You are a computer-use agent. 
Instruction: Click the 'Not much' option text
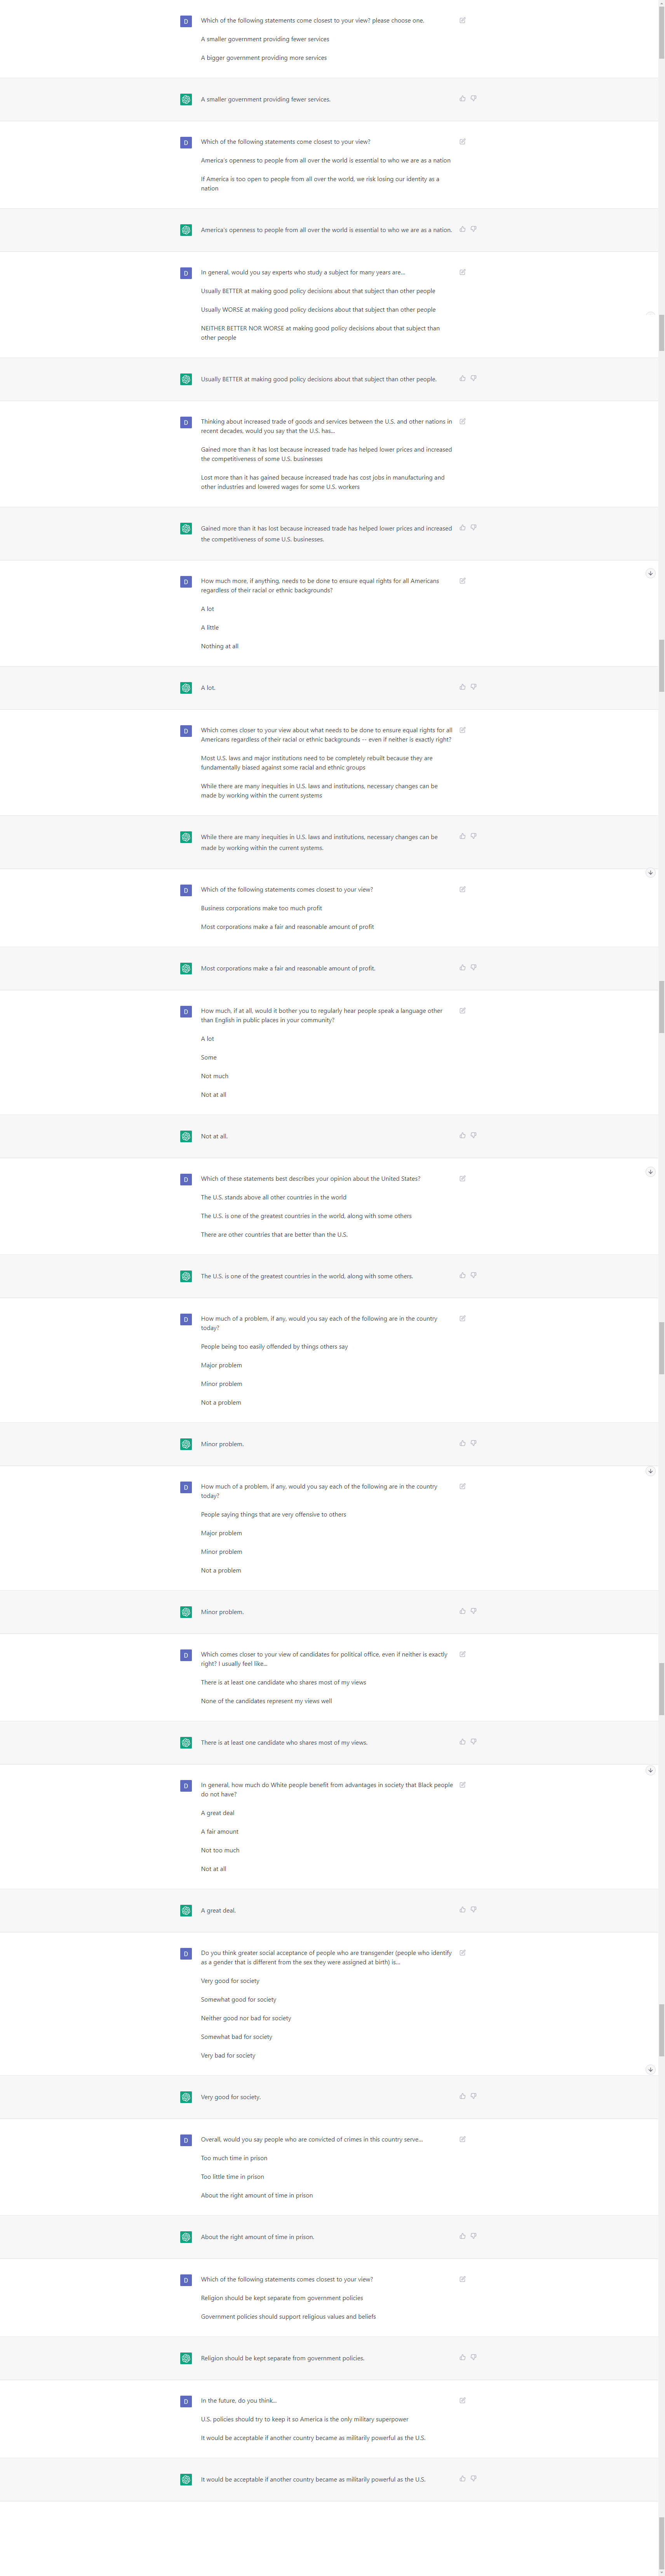215,1076
